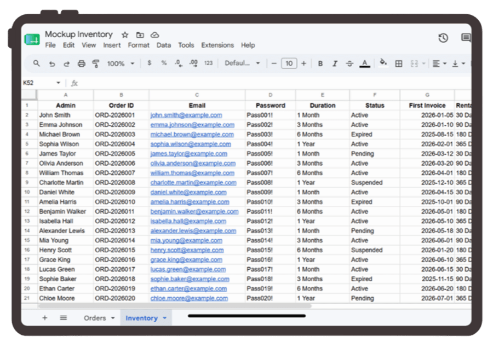The width and height of the screenshot is (493, 348).
Task: Show the all sheets list
Action: point(63,318)
